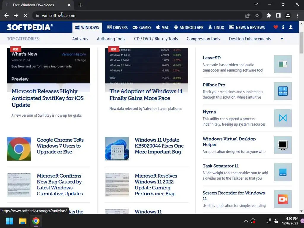Open SwiftKey for iOS Update article
Screen dimensions: 304x228
point(47,98)
